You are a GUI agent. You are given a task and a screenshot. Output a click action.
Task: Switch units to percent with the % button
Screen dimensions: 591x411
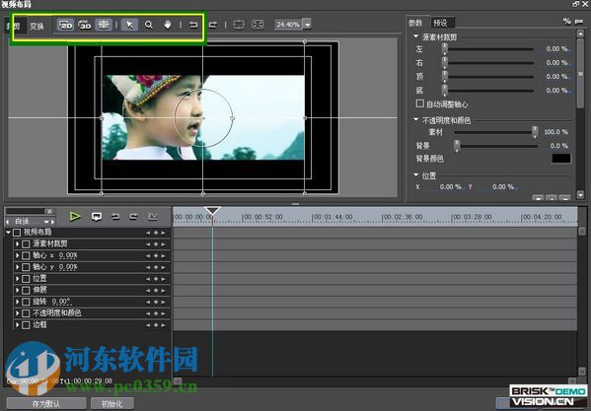566,21
